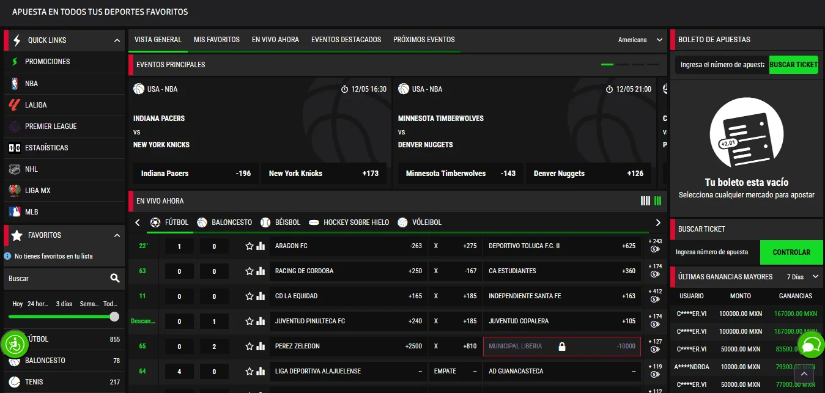Click the Buscar Ticket green button
Screen dimensions: 825x393
[793, 65]
